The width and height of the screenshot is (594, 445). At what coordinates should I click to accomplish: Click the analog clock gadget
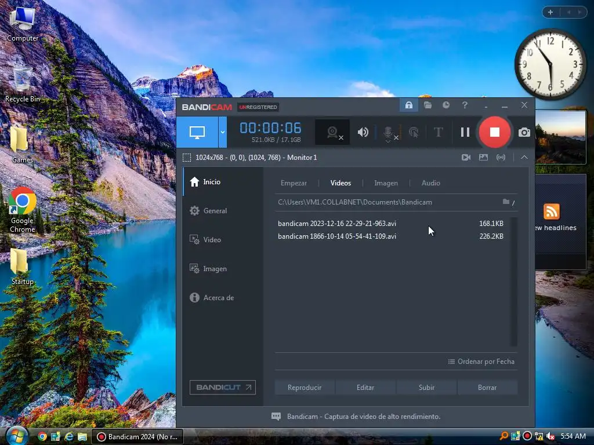(x=550, y=64)
